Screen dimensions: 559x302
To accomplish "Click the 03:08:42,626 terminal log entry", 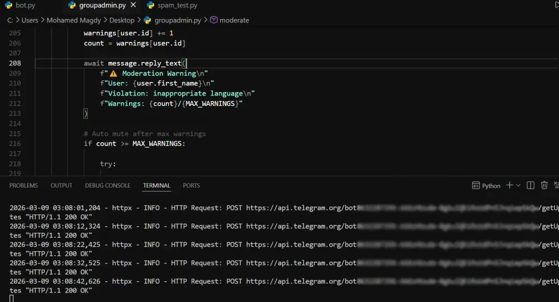I will click(284, 286).
